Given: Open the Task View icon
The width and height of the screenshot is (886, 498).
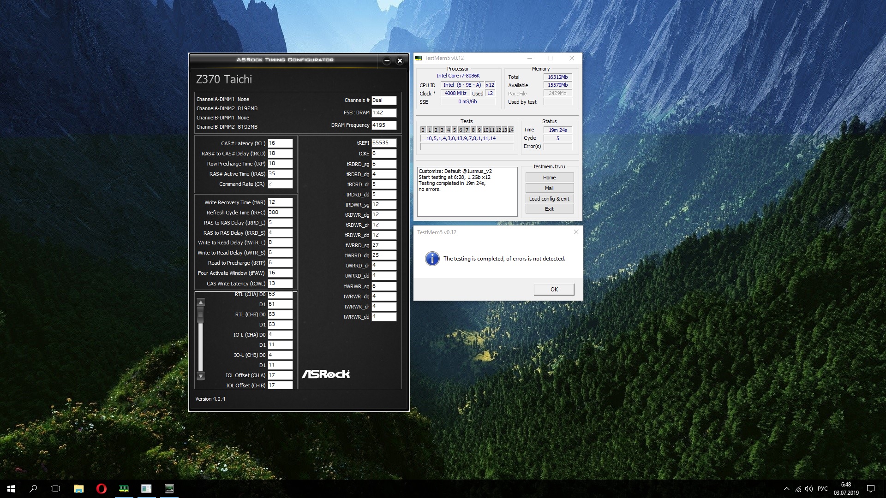Looking at the screenshot, I should (x=55, y=489).
